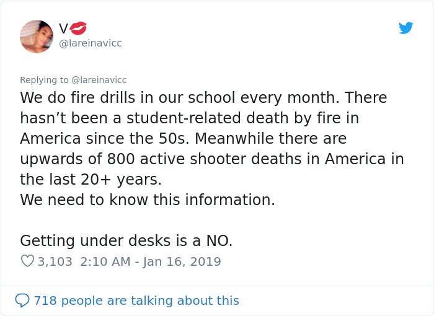Click the Twitter bird logo

point(405,28)
